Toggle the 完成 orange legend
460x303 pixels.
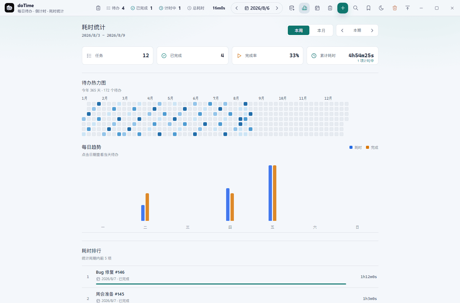tap(372, 147)
